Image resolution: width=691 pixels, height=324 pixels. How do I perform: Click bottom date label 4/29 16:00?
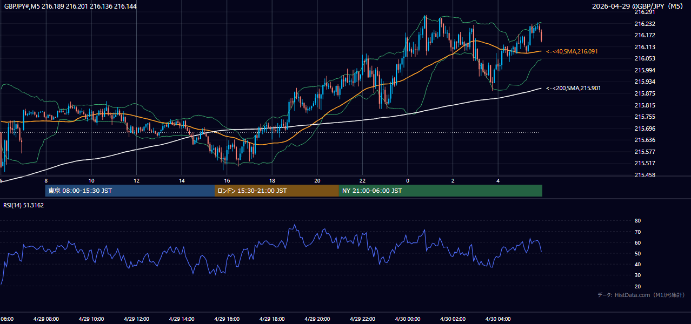(227, 319)
